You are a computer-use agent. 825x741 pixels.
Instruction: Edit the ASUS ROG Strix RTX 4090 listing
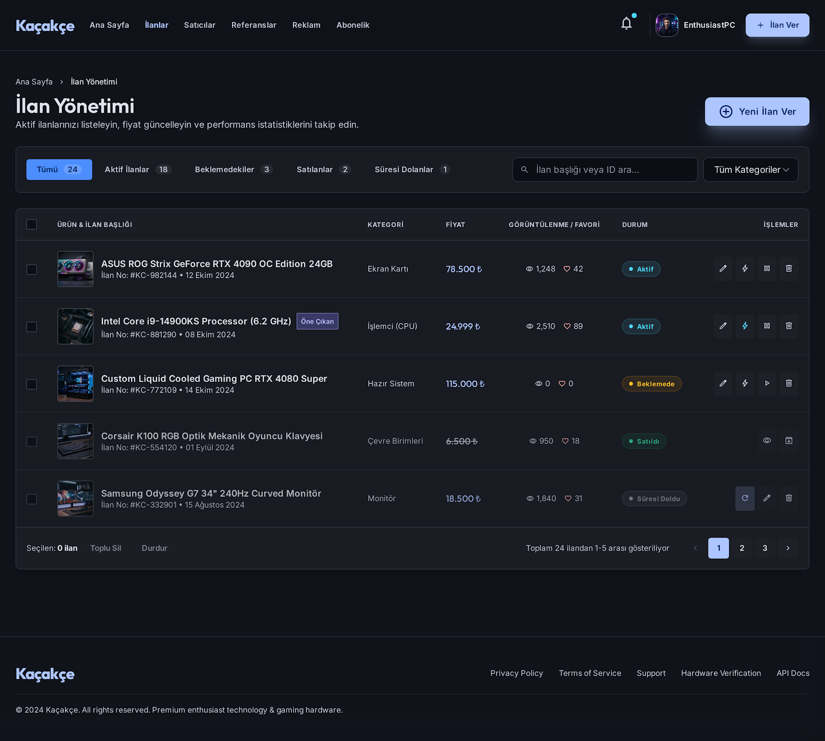coord(723,269)
